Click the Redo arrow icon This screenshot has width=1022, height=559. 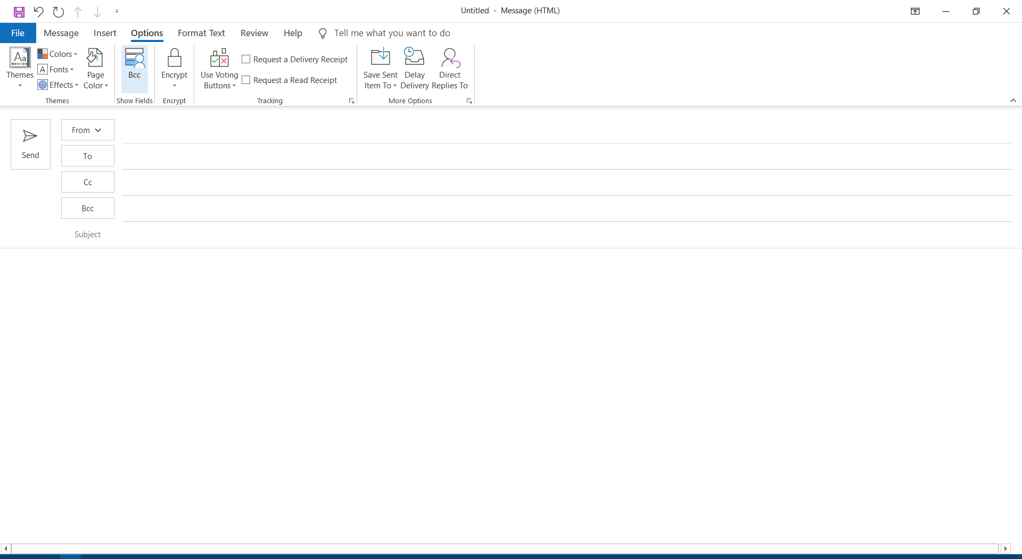(x=58, y=11)
